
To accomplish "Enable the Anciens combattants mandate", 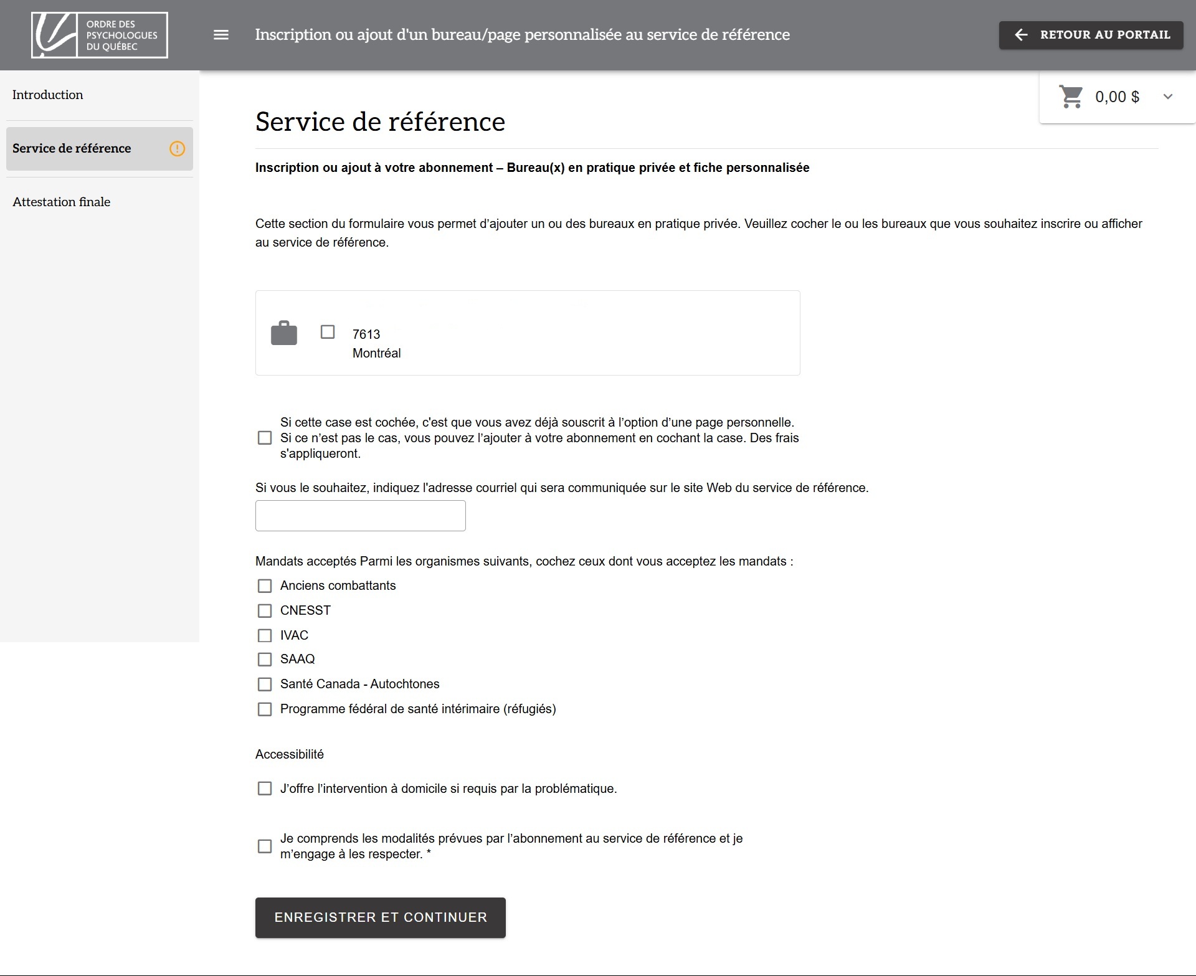I will coord(265,586).
